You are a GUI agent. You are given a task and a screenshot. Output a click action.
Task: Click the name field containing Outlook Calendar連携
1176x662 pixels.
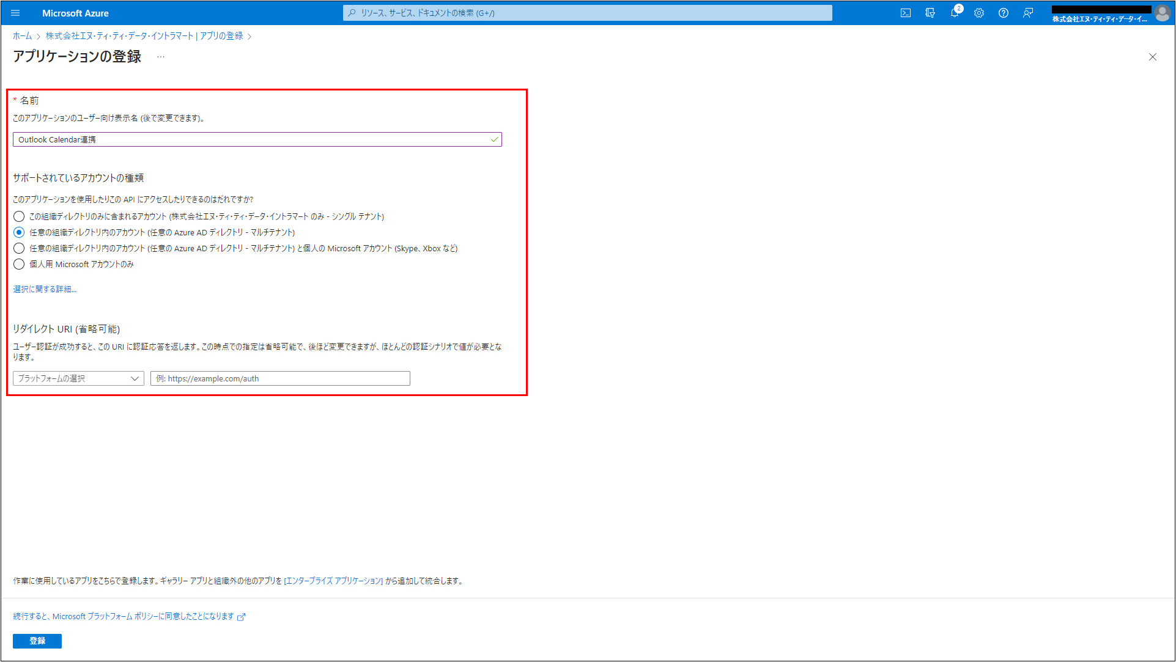tap(257, 139)
